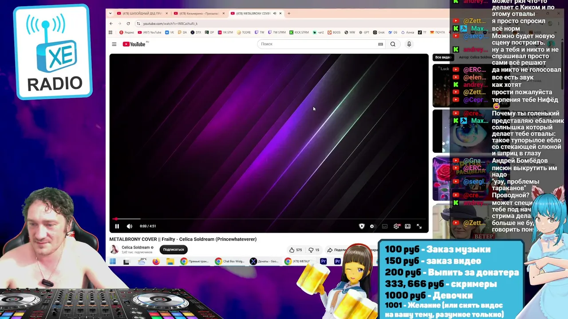Open Firefox from the taskbar

click(156, 261)
